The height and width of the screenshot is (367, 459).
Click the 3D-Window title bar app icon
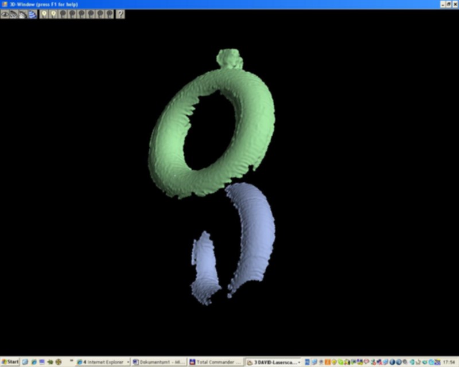(x=4, y=4)
